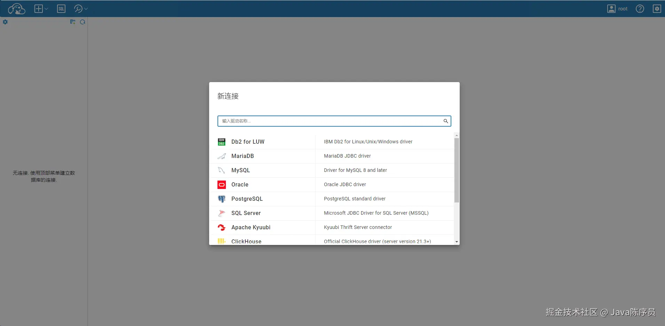Open the new connection plus menu

click(41, 9)
